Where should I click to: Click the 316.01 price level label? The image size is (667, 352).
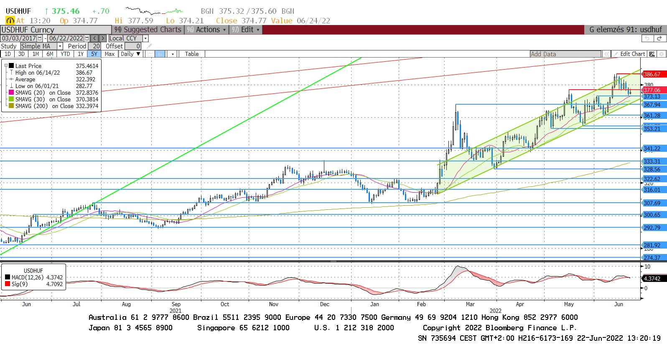pos(653,190)
